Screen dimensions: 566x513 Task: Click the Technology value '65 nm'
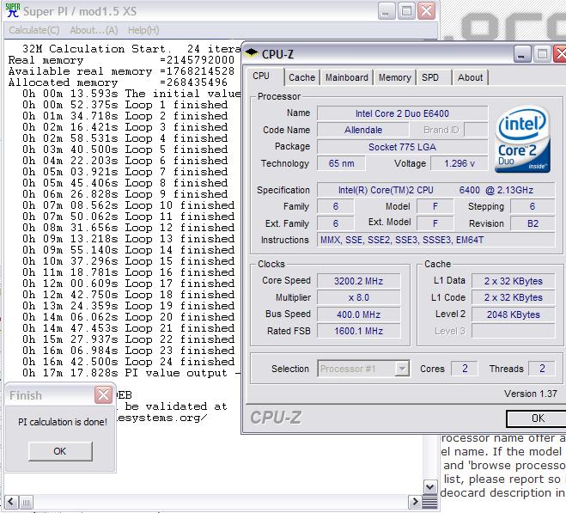click(341, 163)
